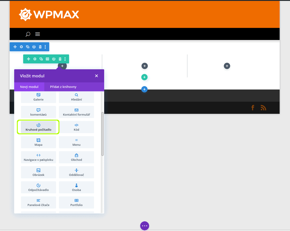Insert the Hledání module
The width and height of the screenshot is (290, 231).
[76, 97]
